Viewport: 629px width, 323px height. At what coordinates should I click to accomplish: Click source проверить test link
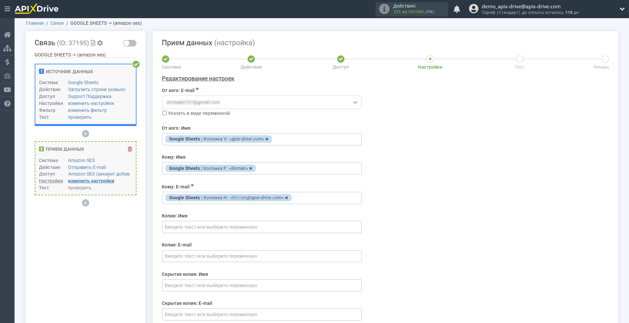coord(80,117)
